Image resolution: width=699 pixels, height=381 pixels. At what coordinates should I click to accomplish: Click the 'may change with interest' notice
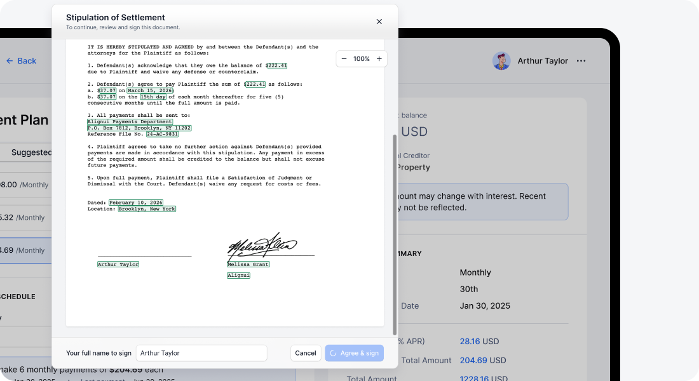tap(483, 201)
